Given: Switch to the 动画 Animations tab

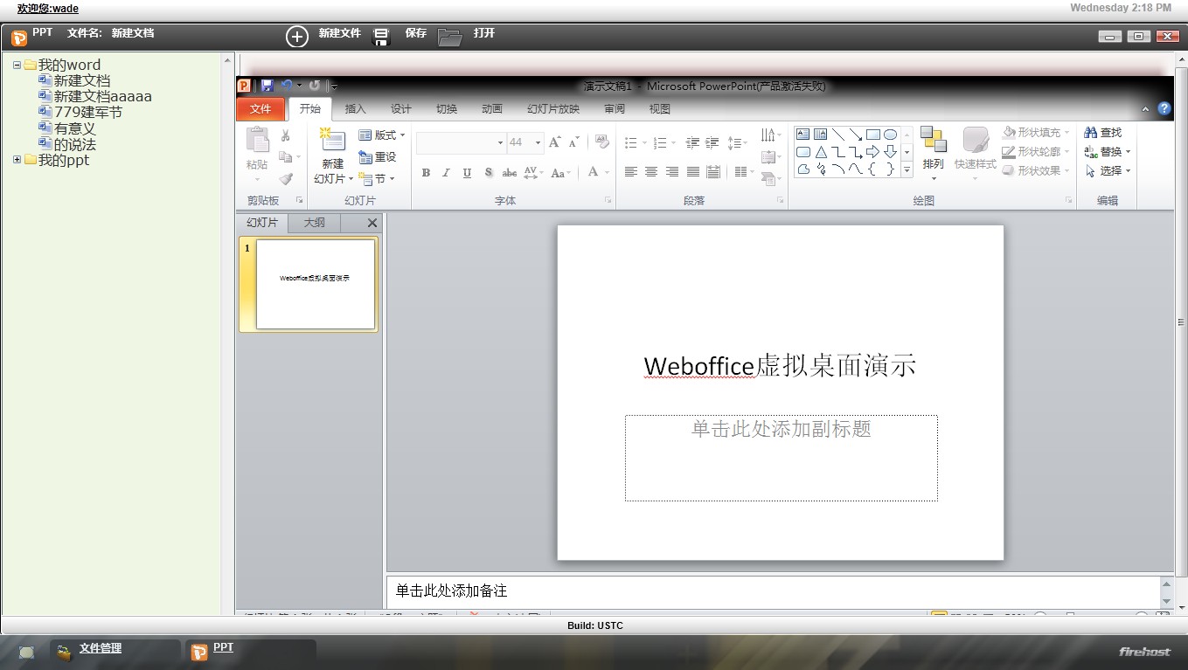Looking at the screenshot, I should [x=491, y=109].
